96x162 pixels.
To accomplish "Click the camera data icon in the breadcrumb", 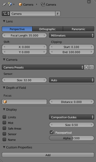I will (43, 4).
